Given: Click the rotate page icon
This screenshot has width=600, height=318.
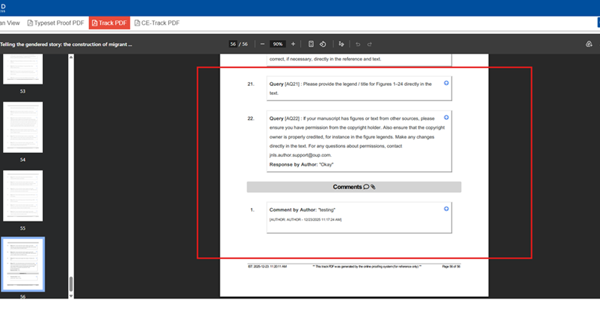Looking at the screenshot, I should (x=322, y=44).
